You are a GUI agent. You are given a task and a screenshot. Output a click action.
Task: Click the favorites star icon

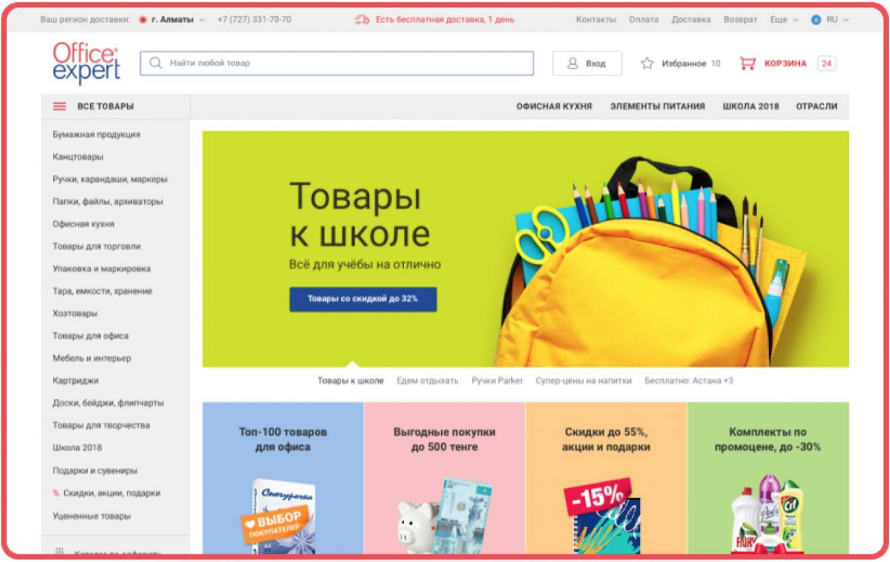pos(647,63)
